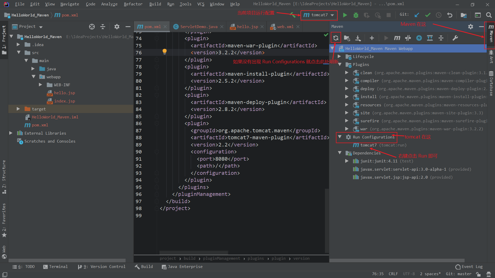Switch to the ServletDemo.java tab
The width and height of the screenshot is (495, 278).
tap(199, 27)
